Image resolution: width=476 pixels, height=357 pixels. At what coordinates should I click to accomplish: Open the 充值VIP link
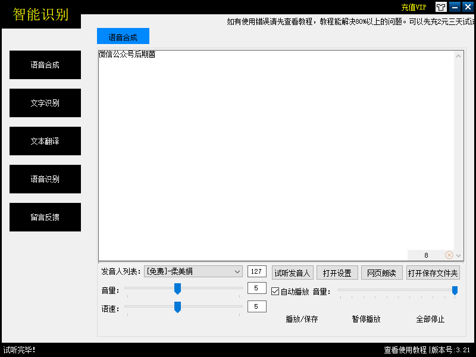pos(414,7)
